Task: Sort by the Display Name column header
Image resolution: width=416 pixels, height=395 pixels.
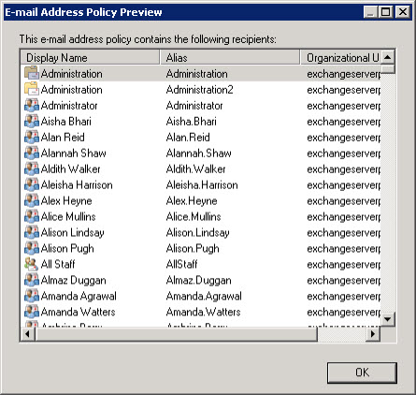Action: (x=90, y=58)
